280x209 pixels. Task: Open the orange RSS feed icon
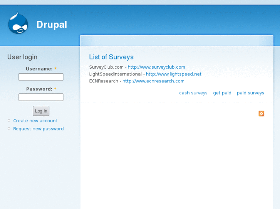click(x=261, y=114)
